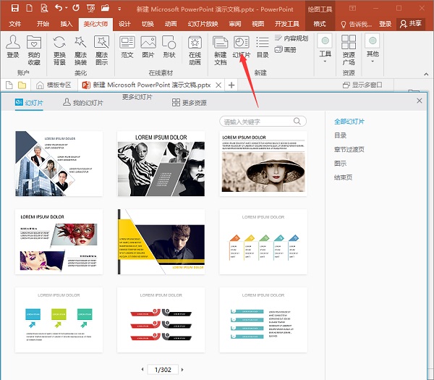Switch to the 动画 ribbon tab

[171, 24]
